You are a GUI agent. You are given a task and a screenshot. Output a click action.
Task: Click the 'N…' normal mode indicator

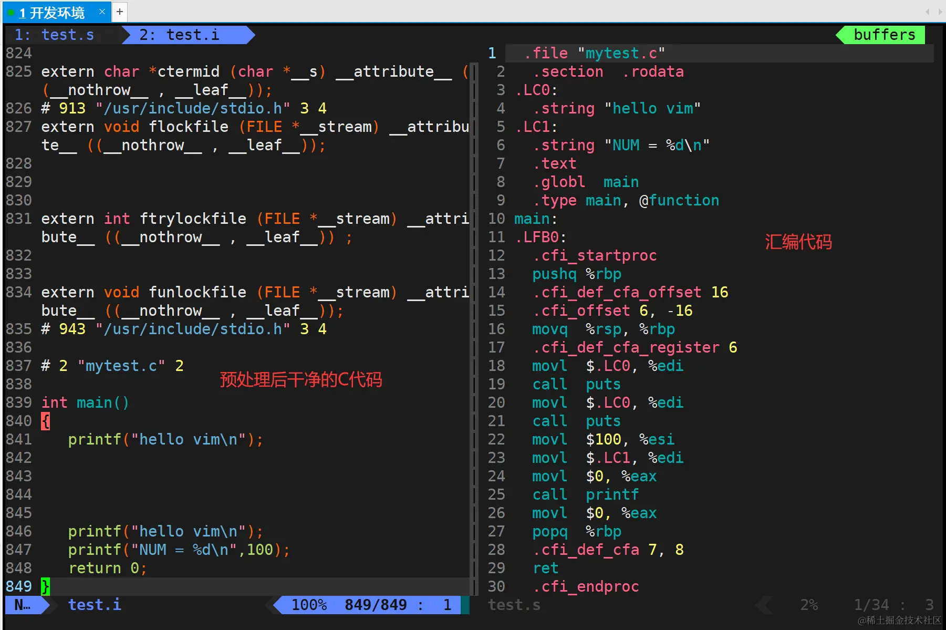pyautogui.click(x=23, y=605)
